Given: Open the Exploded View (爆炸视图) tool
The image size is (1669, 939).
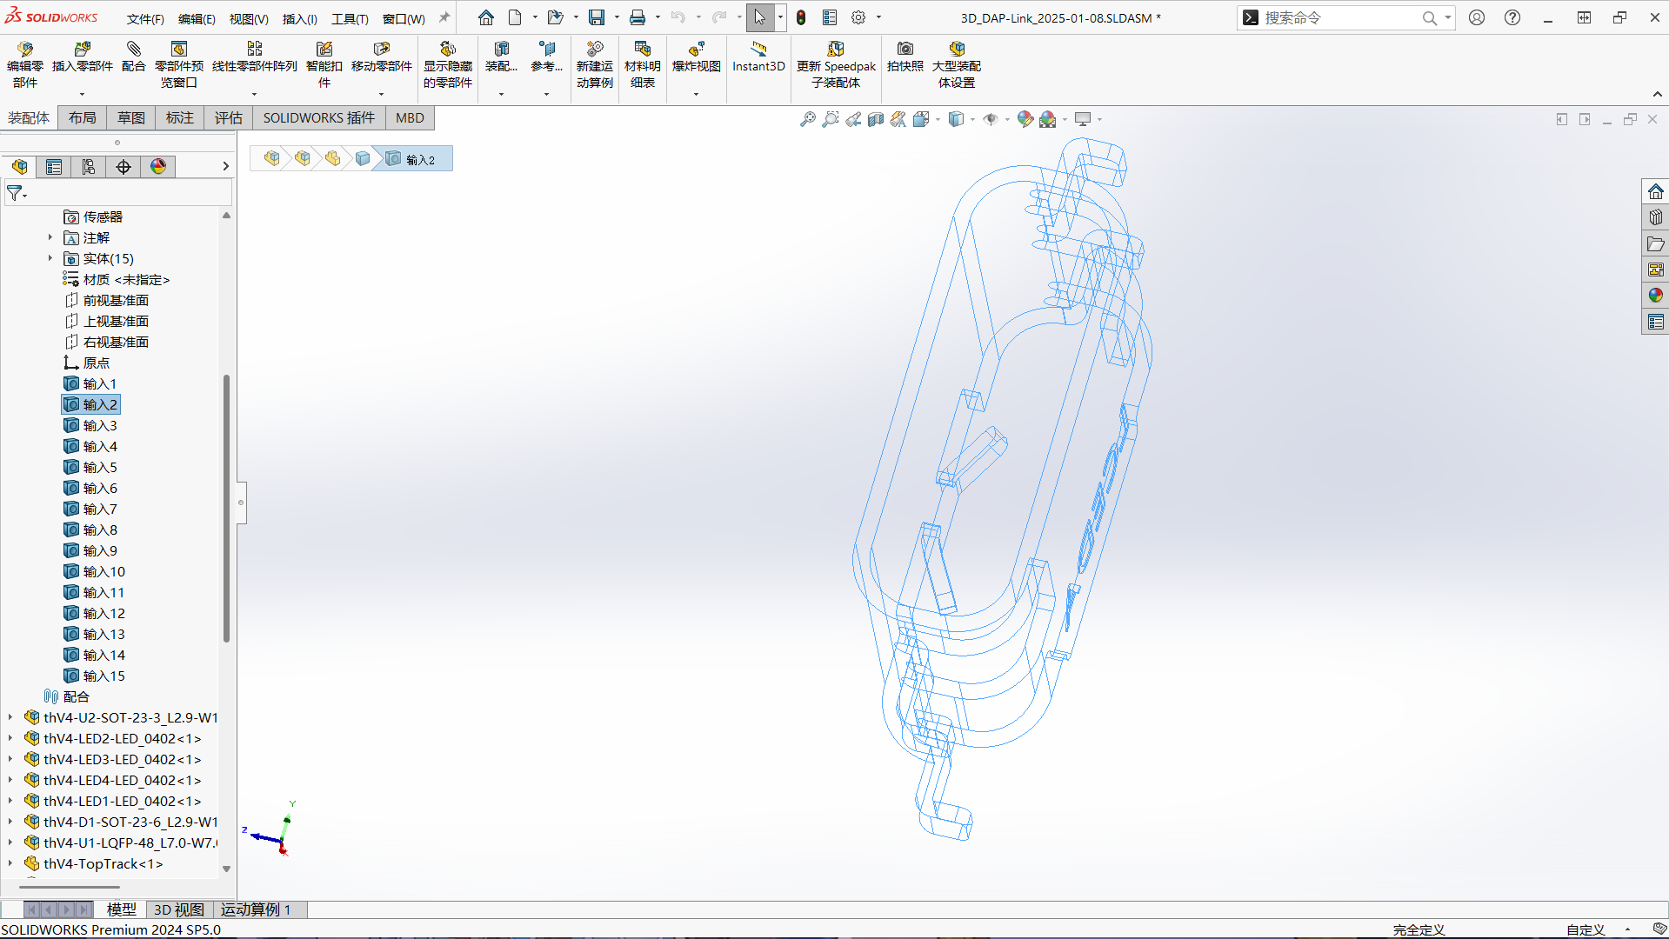Looking at the screenshot, I should tap(696, 50).
